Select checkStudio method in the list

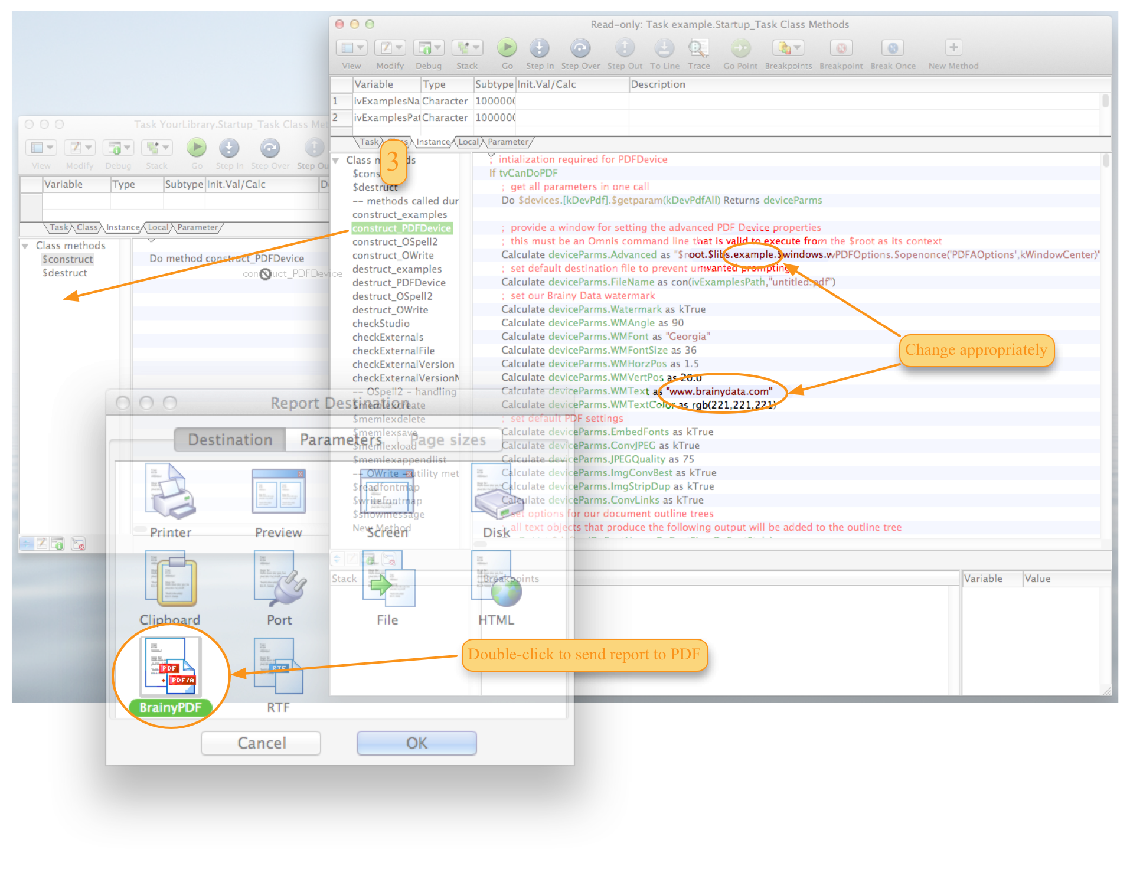pos(381,324)
